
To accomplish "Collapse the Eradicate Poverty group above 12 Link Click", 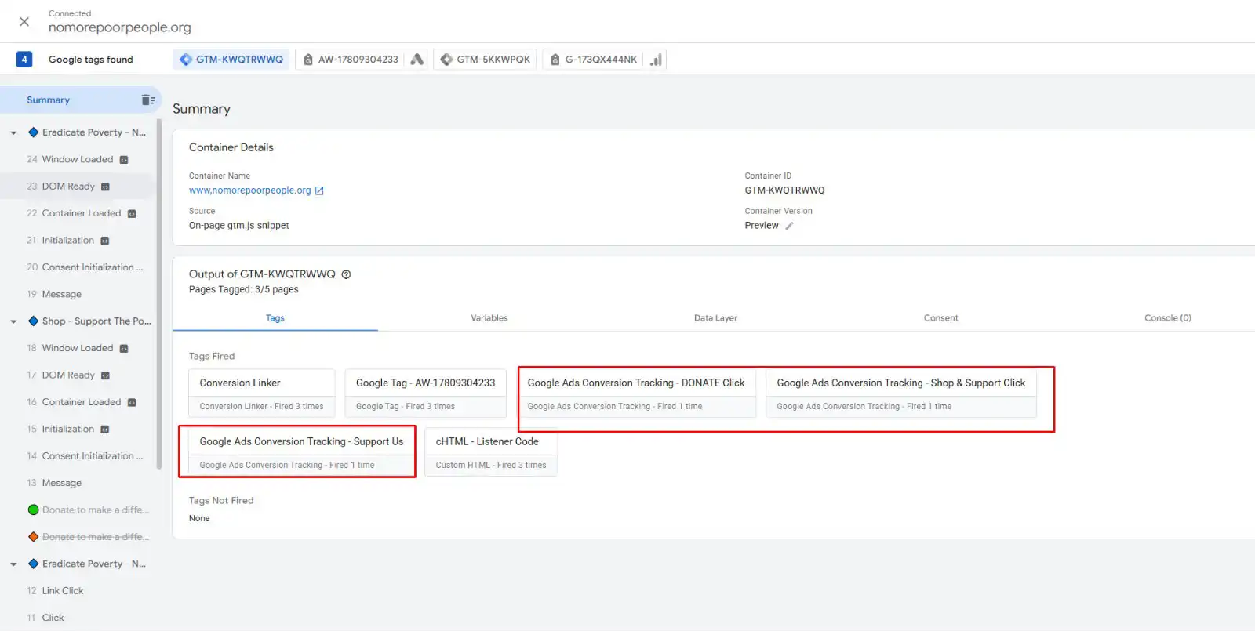I will (13, 564).
